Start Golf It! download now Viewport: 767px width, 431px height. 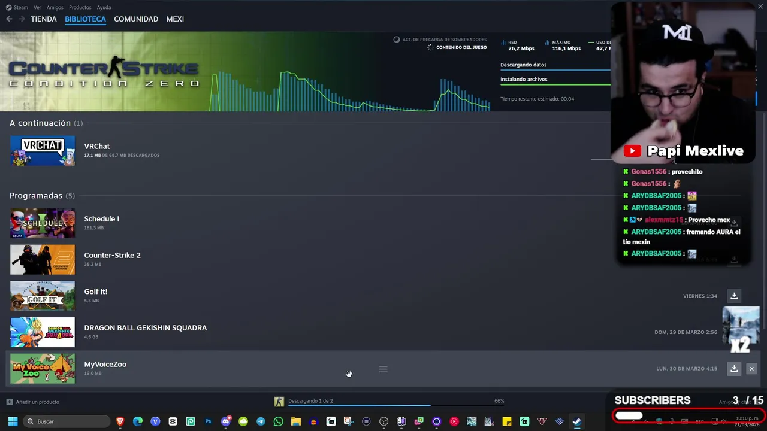click(x=734, y=296)
